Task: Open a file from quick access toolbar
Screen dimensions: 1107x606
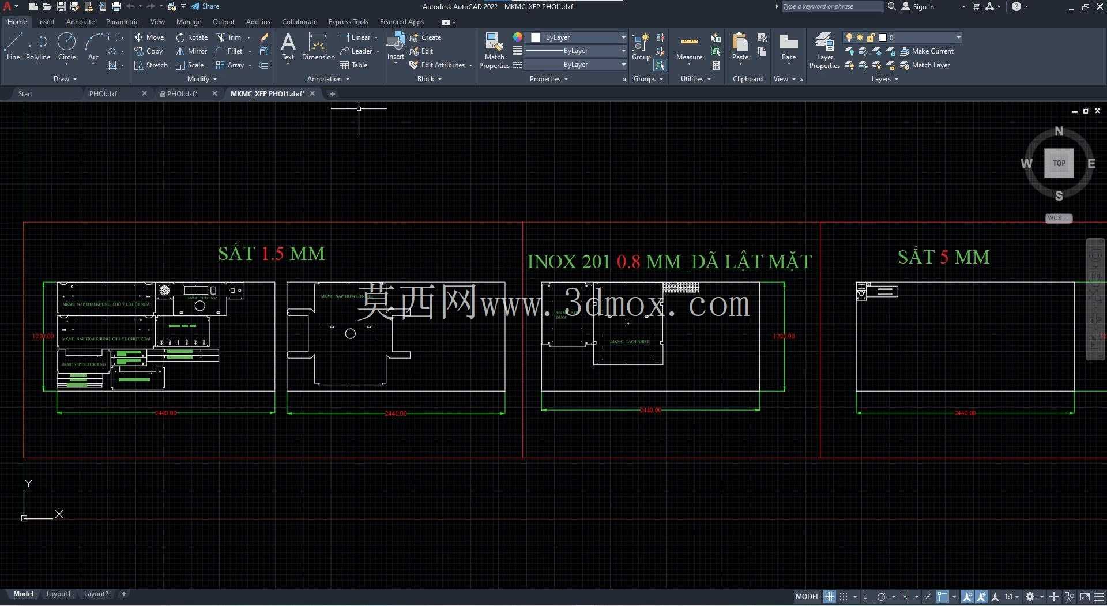Action: coord(47,6)
